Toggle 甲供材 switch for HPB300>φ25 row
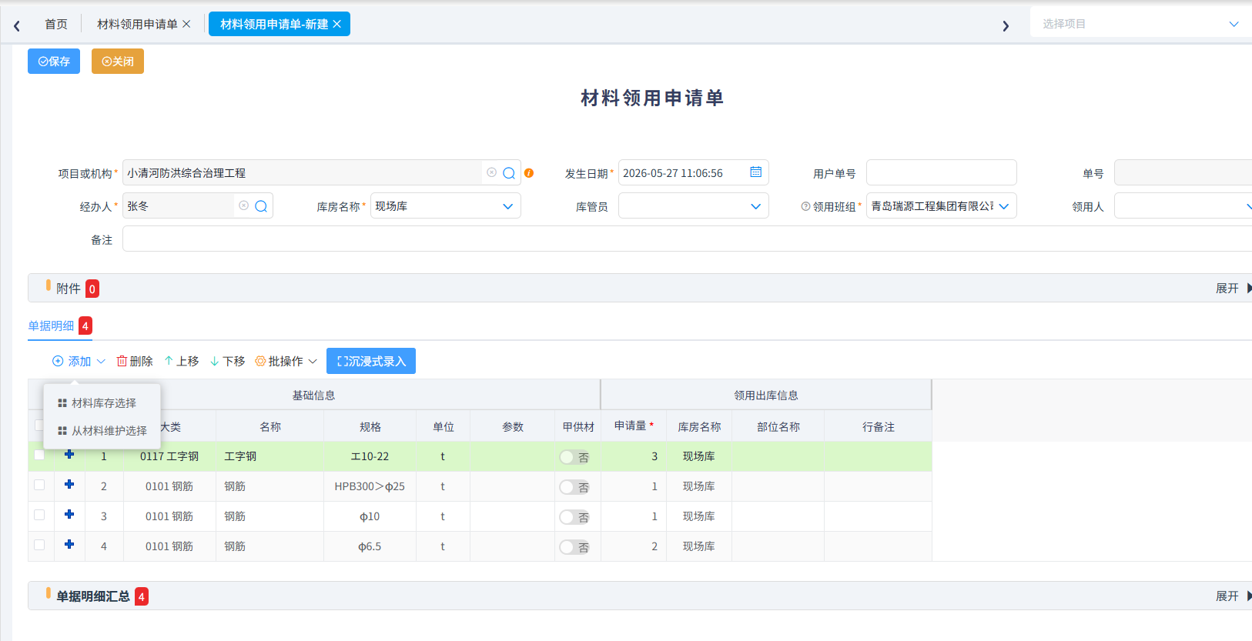 point(574,487)
